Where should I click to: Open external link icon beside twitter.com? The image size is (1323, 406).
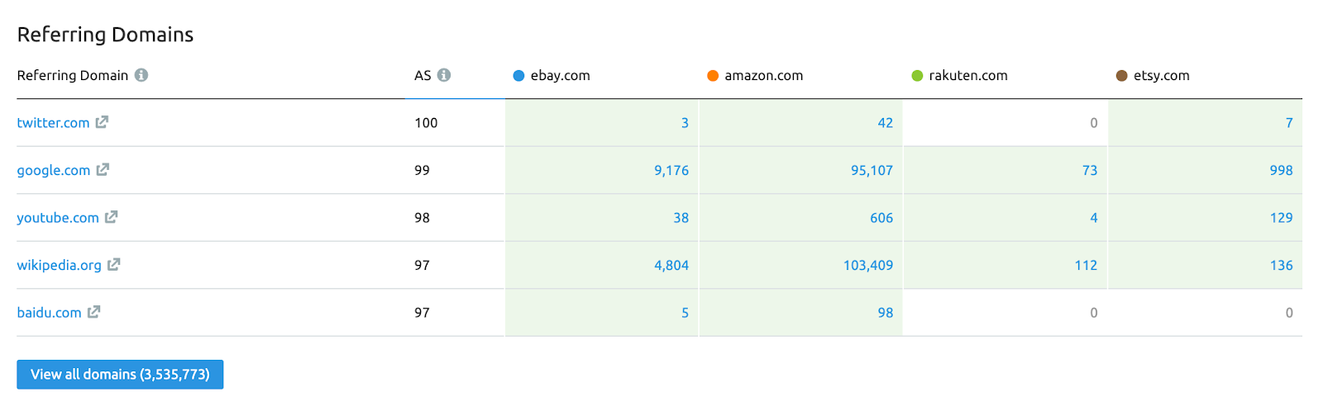[x=102, y=122]
